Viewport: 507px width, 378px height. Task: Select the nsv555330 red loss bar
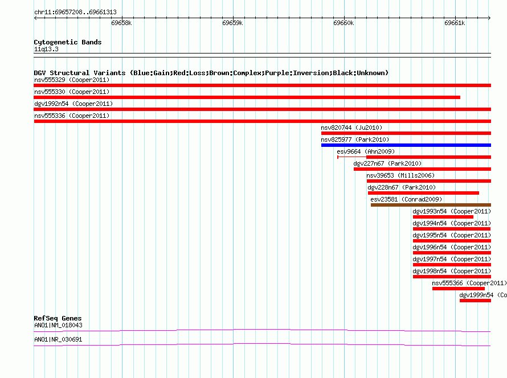[247, 97]
